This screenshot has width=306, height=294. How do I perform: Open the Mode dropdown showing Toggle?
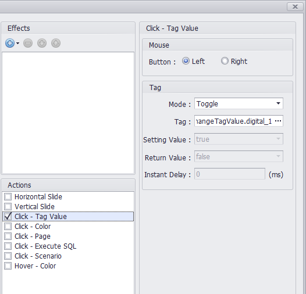point(239,103)
